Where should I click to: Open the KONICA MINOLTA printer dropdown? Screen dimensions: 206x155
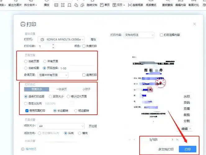point(61,39)
